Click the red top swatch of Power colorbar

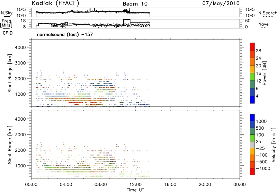click(252, 46)
